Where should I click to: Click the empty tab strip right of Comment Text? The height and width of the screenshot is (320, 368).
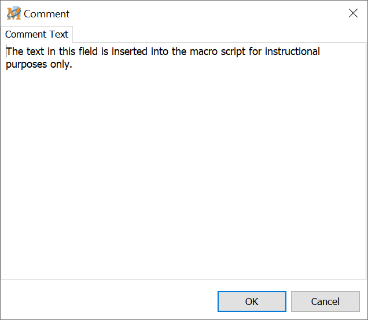pos(220,34)
